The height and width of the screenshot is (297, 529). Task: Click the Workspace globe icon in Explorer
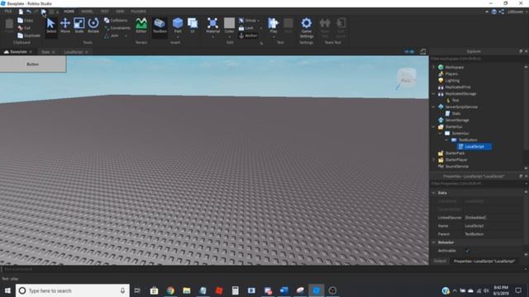tap(441, 67)
